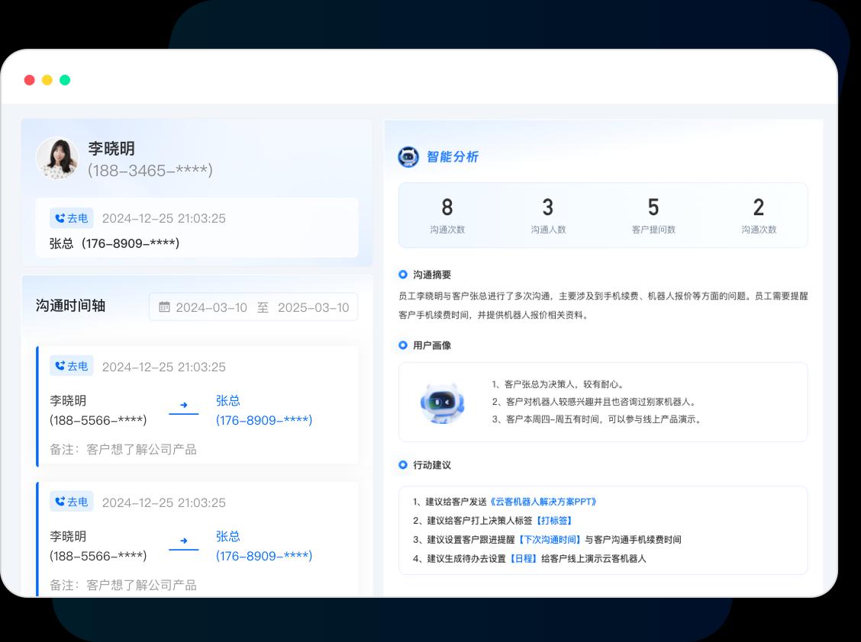
Task: Click the 8 沟通次数 statistic
Action: pos(447,216)
